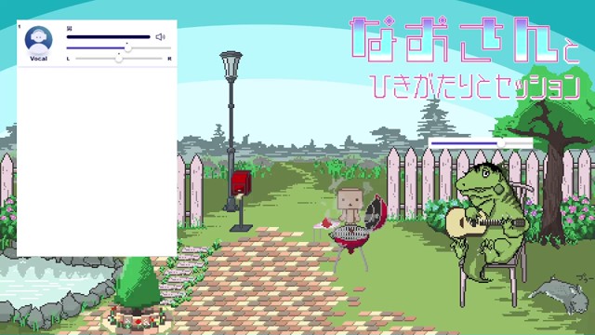The image size is (595, 335).
Task: Click the R pan label
Action: tap(169, 59)
